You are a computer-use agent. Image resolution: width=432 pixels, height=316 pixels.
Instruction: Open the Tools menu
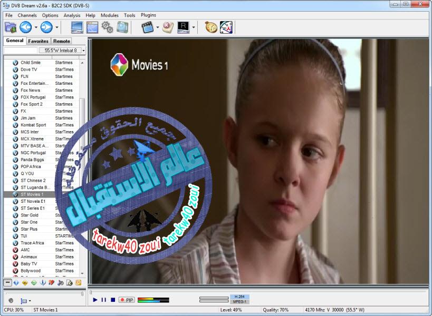click(x=129, y=15)
